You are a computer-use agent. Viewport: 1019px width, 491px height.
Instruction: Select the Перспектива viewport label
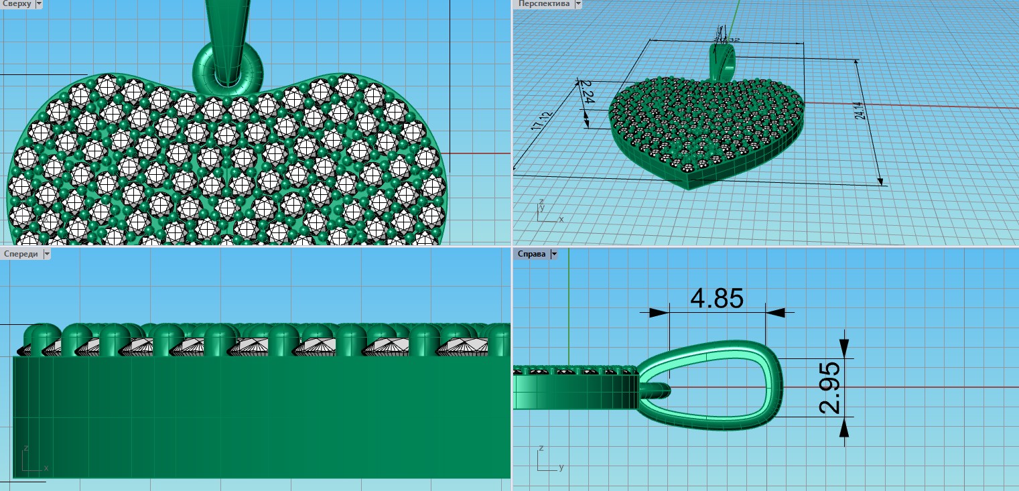[543, 4]
